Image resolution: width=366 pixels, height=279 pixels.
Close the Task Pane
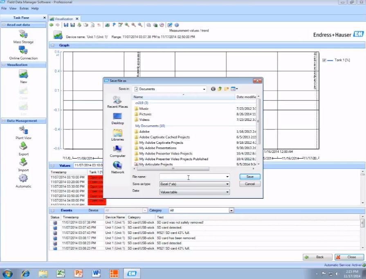point(44,18)
